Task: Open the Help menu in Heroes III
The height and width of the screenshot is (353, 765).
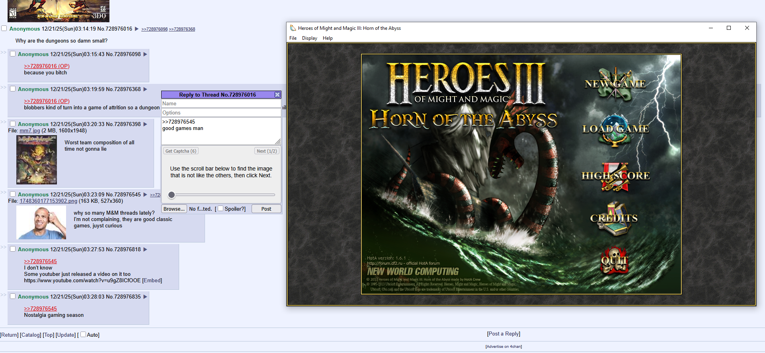Action: (x=328, y=38)
